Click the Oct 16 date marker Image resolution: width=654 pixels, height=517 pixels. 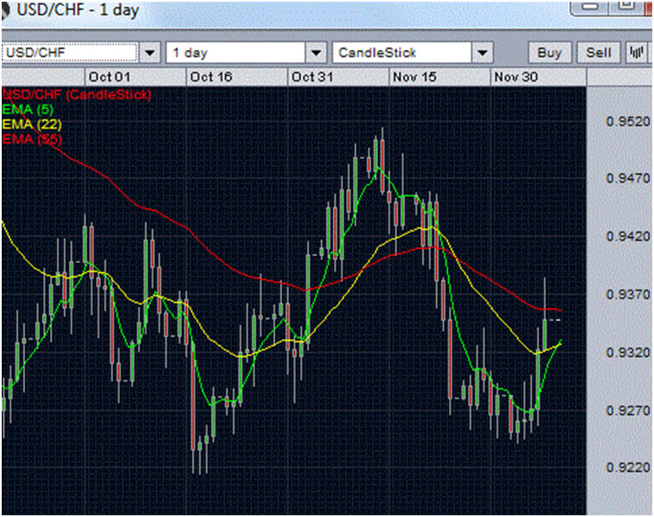pyautogui.click(x=211, y=77)
